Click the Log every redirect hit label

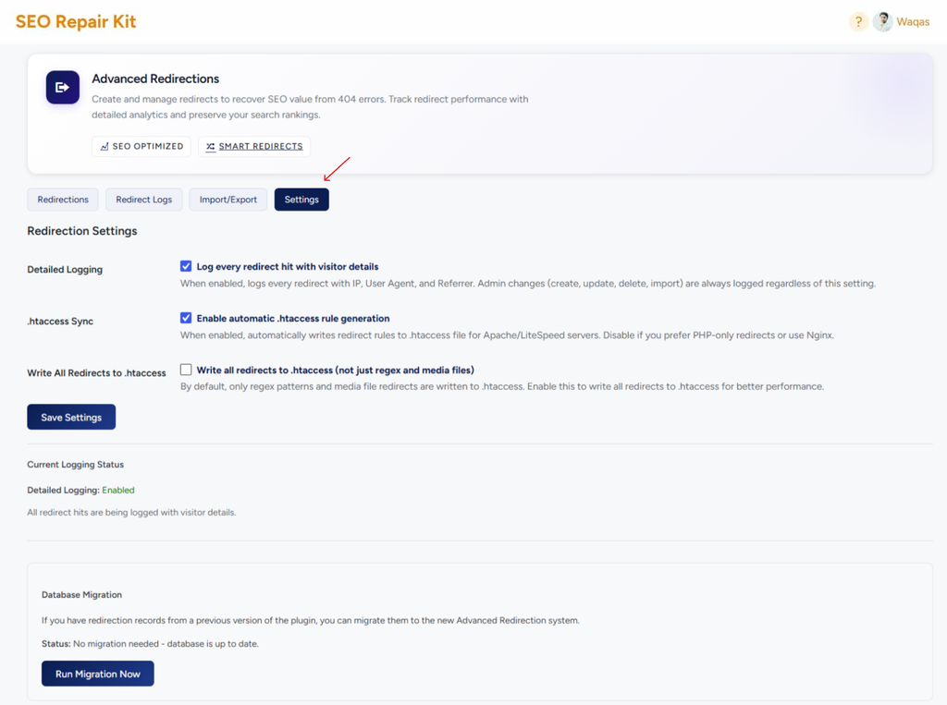pyautogui.click(x=288, y=267)
